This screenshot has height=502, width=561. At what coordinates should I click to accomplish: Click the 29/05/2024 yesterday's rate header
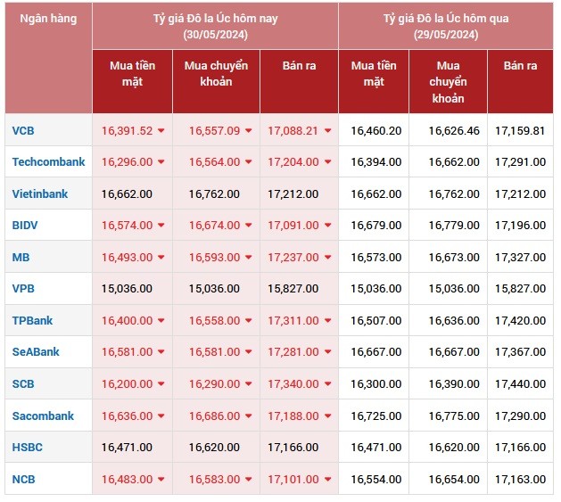pyautogui.click(x=445, y=26)
